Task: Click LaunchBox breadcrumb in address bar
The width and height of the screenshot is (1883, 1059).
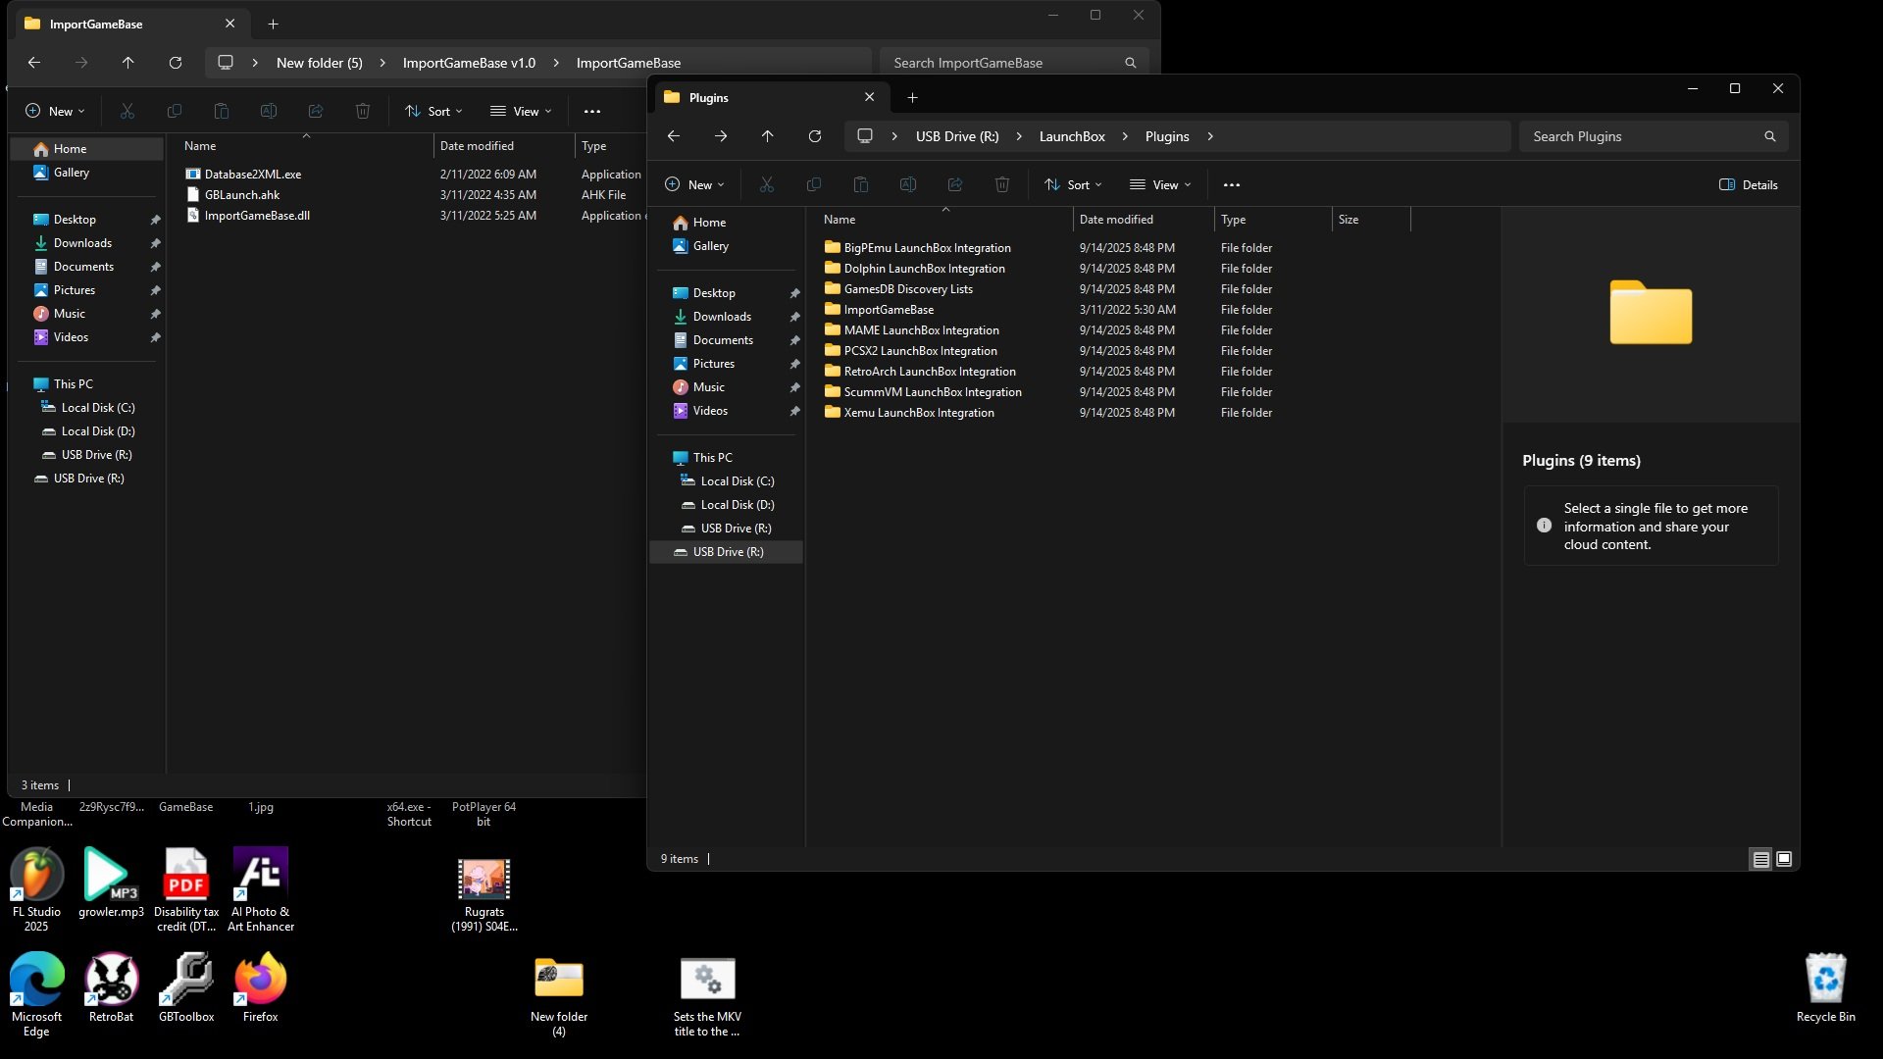Action: click(x=1072, y=136)
